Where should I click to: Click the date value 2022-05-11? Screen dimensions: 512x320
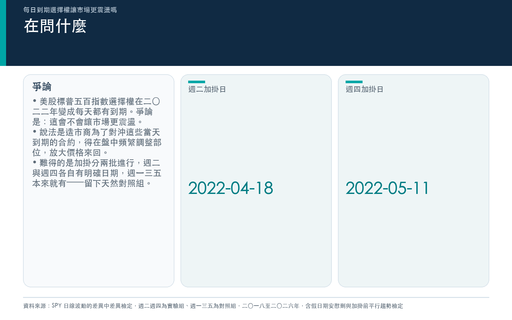(x=387, y=188)
